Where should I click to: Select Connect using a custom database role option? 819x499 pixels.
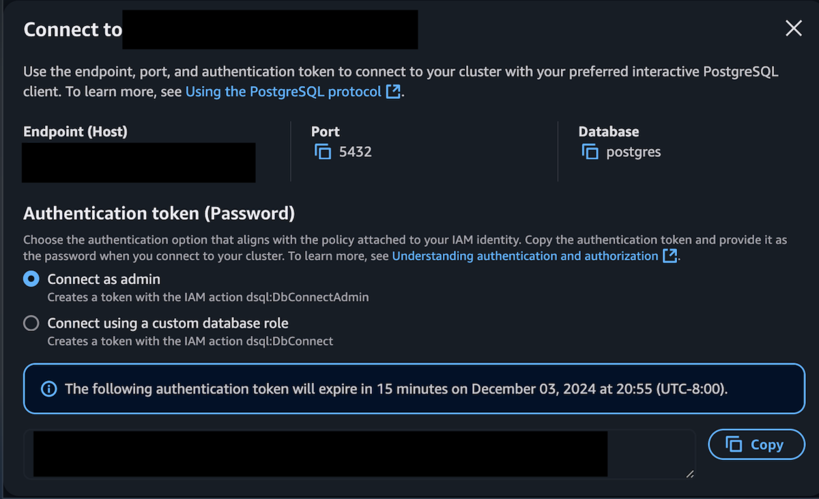pos(31,323)
